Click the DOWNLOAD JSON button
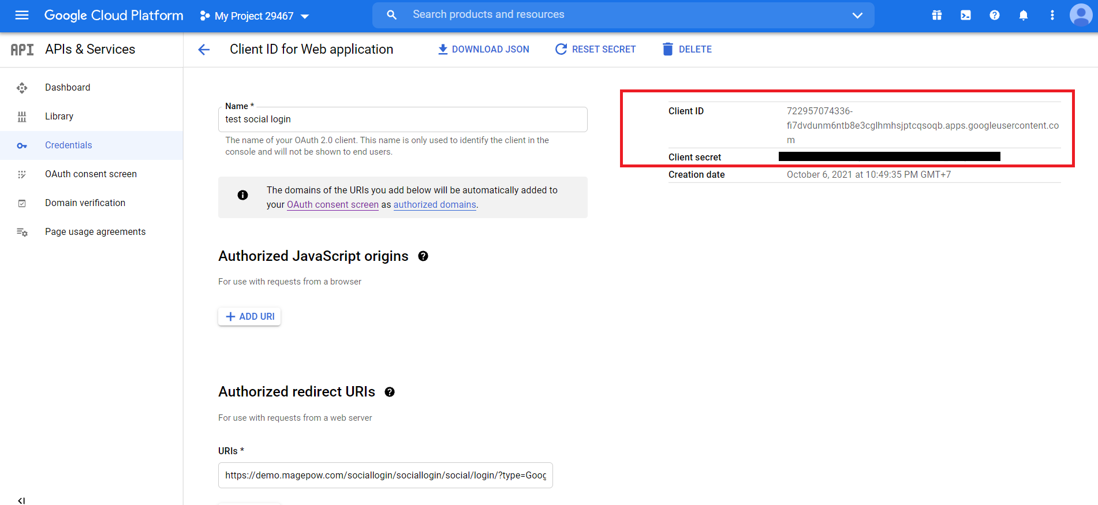1098x505 pixels. click(x=484, y=50)
